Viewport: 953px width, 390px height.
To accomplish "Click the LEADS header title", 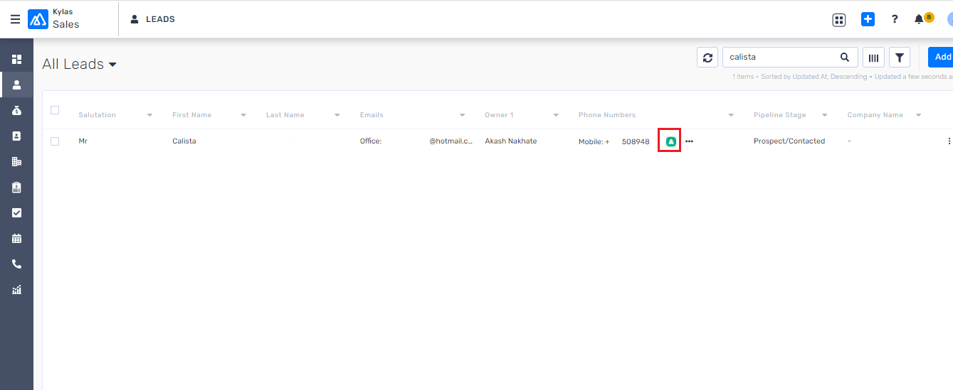I will 160,19.
